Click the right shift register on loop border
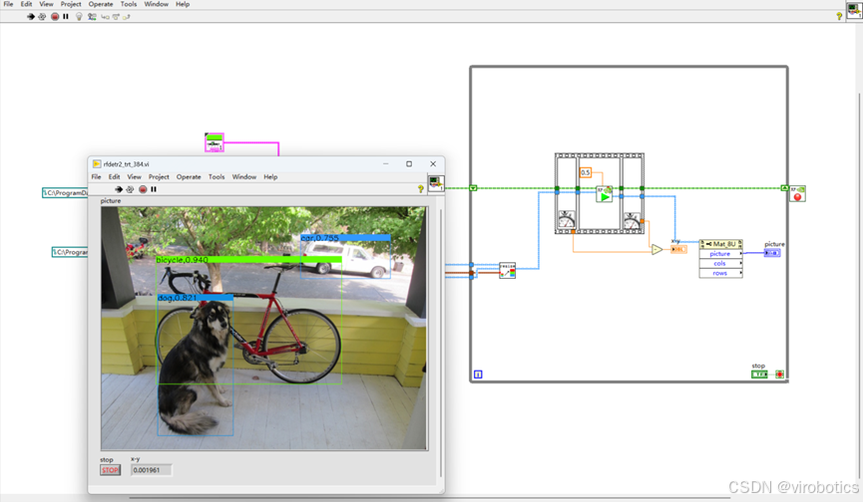 (785, 188)
